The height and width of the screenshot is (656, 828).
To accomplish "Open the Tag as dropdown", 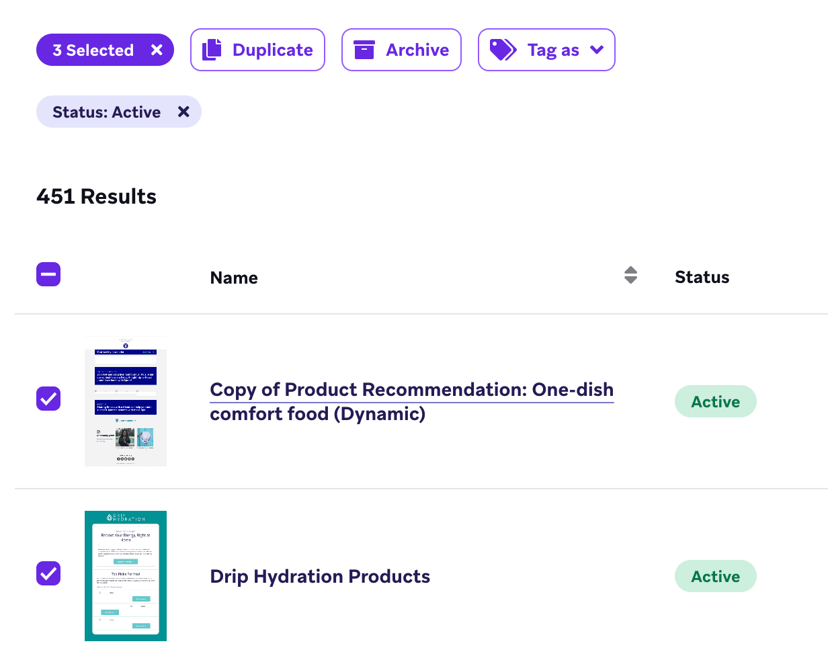I will point(546,50).
